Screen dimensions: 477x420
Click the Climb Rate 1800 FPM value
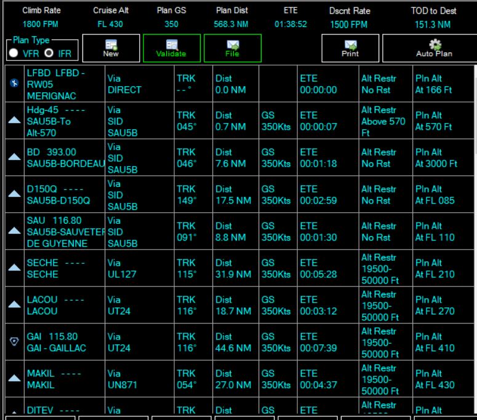click(x=40, y=25)
